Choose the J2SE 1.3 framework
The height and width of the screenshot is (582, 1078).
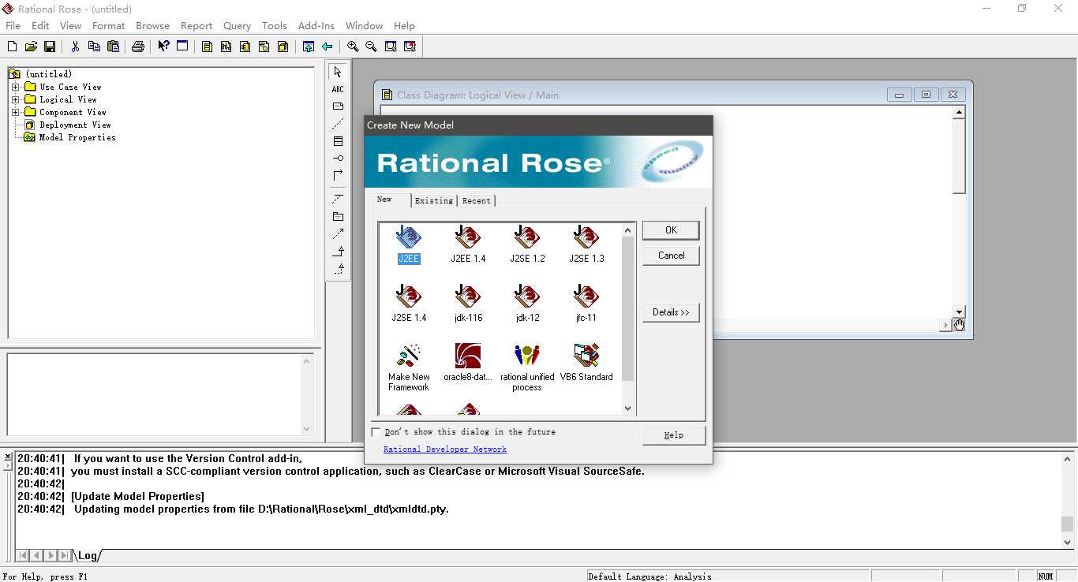586,244
